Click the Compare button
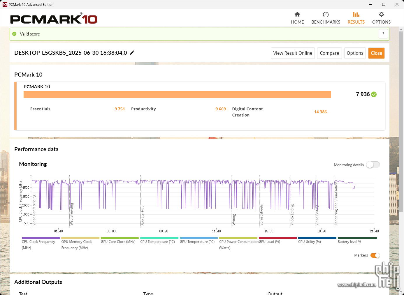The height and width of the screenshot is (295, 404). click(329, 53)
